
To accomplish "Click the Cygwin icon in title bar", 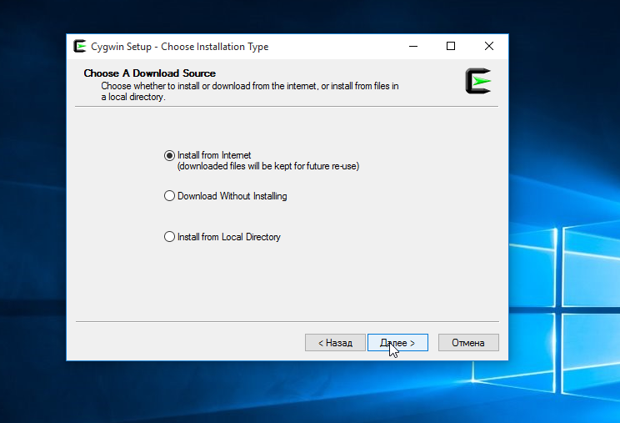I will point(80,46).
